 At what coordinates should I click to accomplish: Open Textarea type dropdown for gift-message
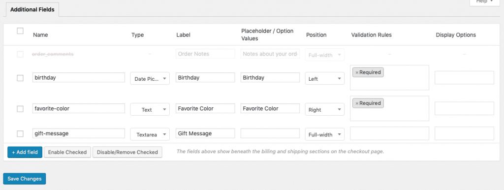(150, 134)
